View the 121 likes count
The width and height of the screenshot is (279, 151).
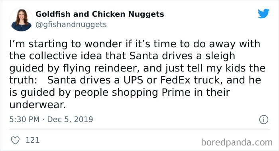point(33,140)
